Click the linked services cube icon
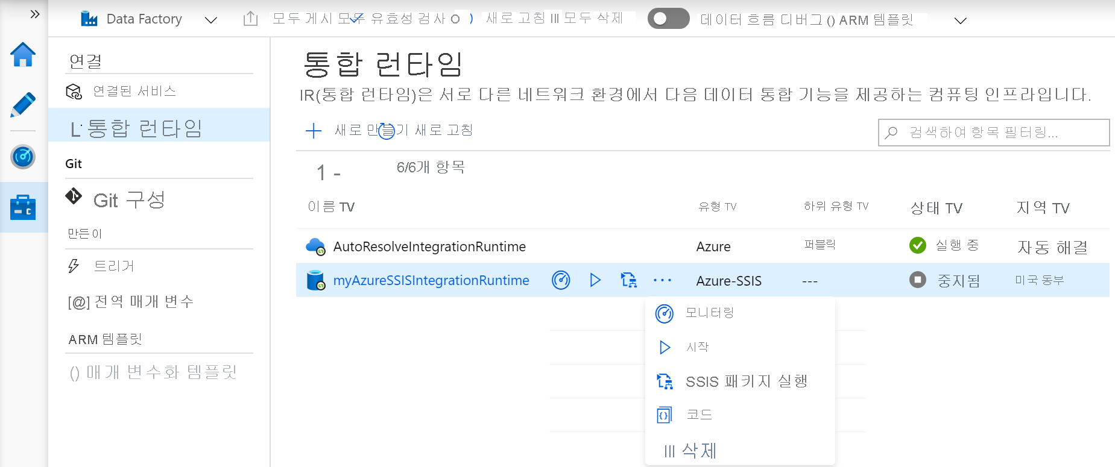Screen dimensions: 1115x467 pyautogui.click(x=74, y=92)
